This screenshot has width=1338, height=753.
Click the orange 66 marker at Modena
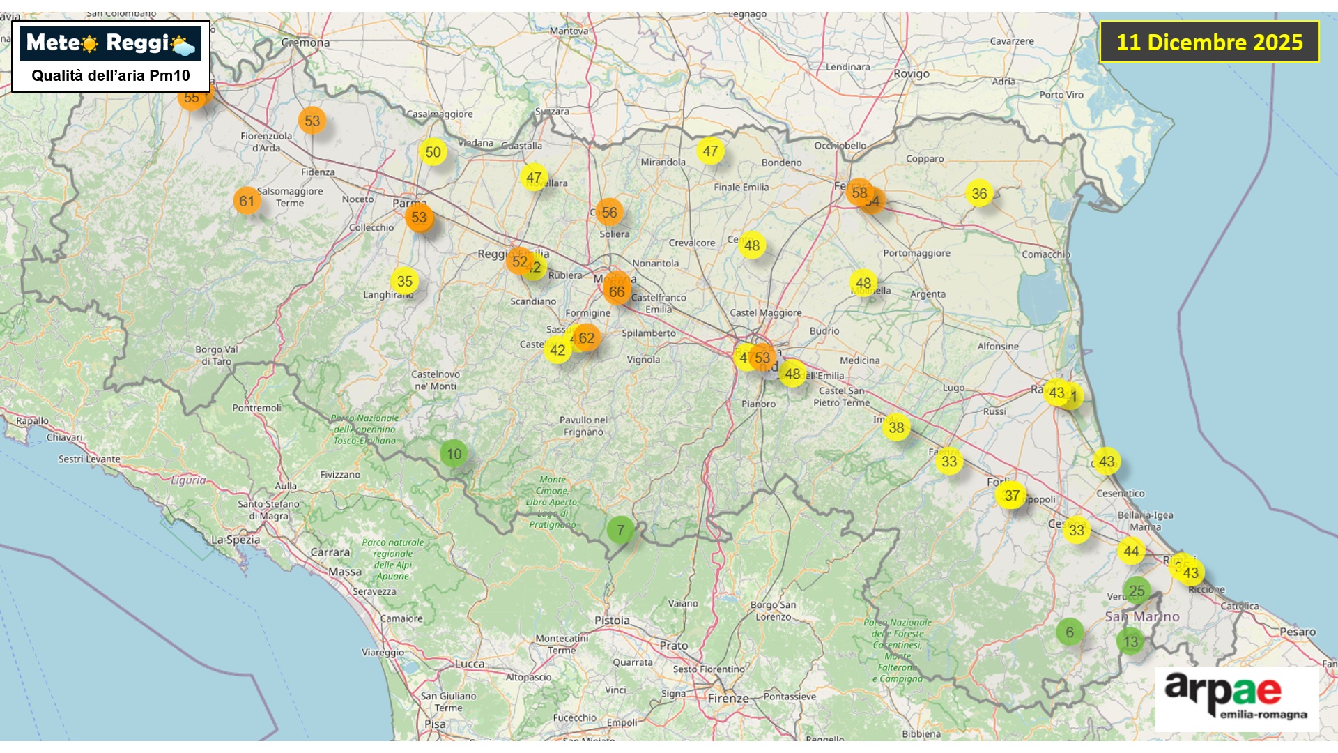(617, 291)
